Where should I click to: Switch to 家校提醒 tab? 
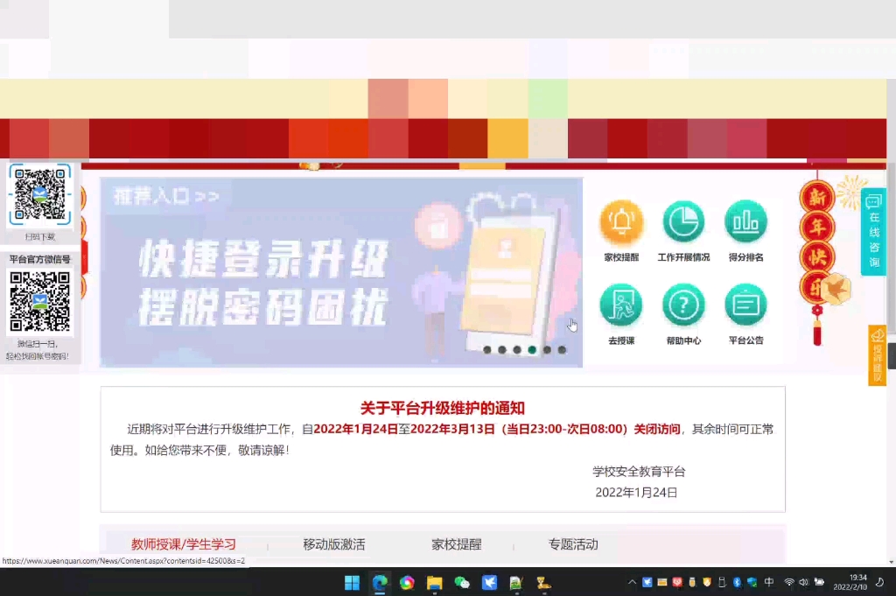[457, 544]
